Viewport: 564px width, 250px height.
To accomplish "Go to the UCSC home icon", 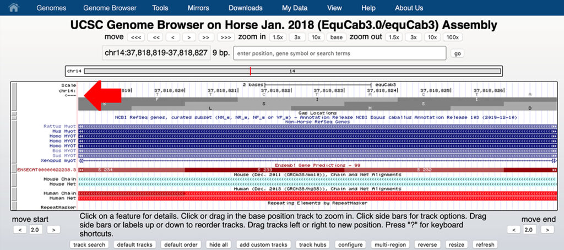I will tap(14, 8).
